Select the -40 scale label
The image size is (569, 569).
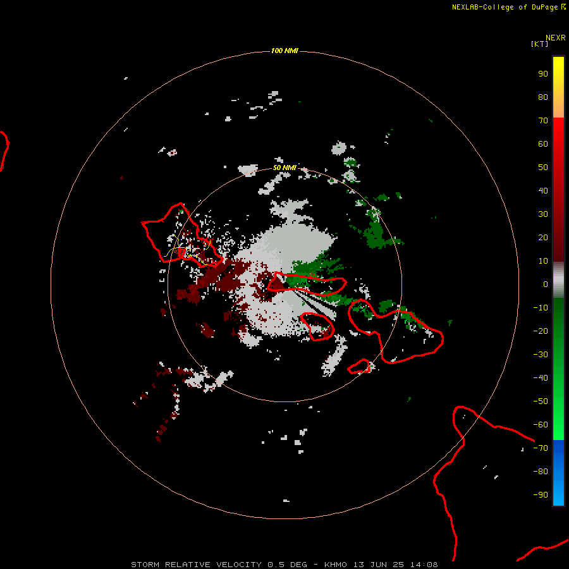point(541,378)
